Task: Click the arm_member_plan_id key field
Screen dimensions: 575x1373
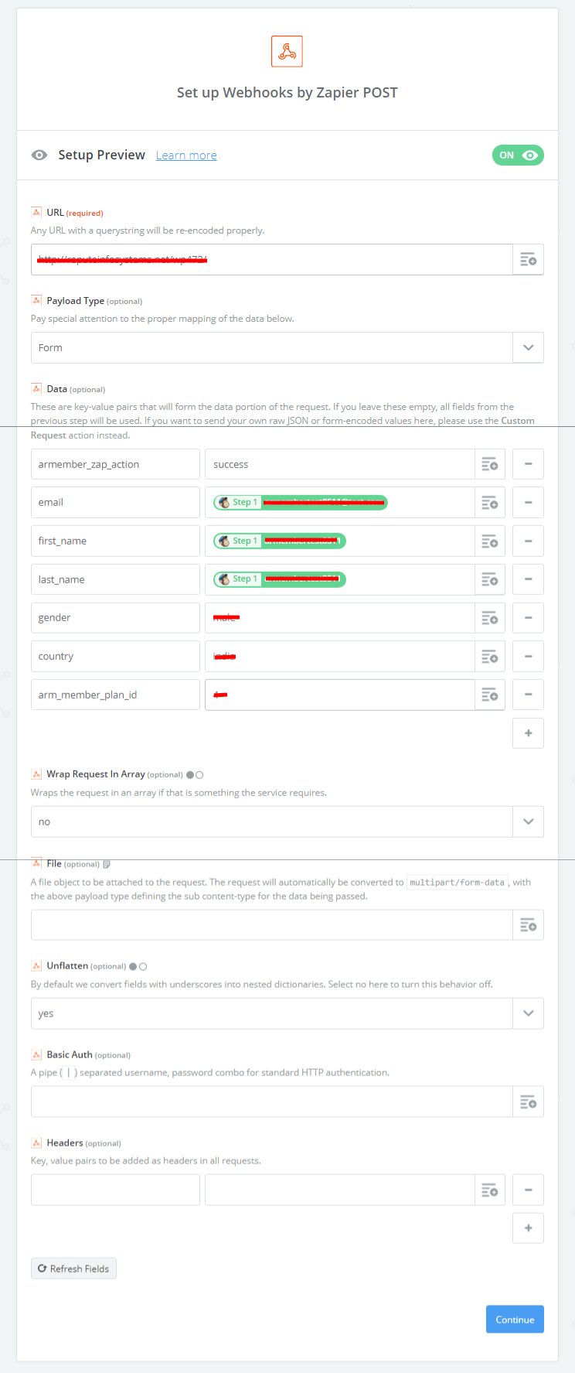Action: (x=115, y=695)
